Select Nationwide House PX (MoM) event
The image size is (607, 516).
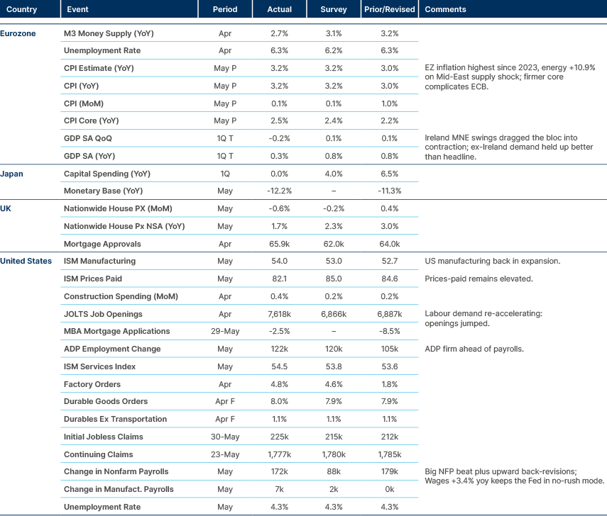tap(118, 208)
